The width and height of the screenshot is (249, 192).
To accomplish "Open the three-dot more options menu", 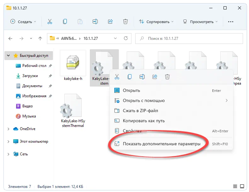I will 231,22.
